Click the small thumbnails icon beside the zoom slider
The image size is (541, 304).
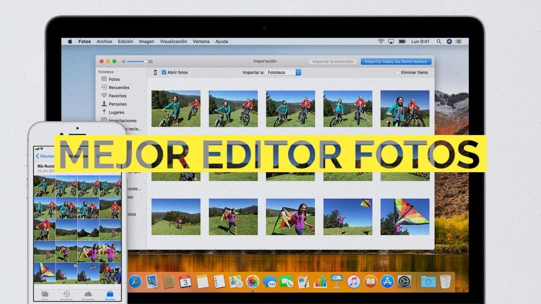click(x=124, y=62)
